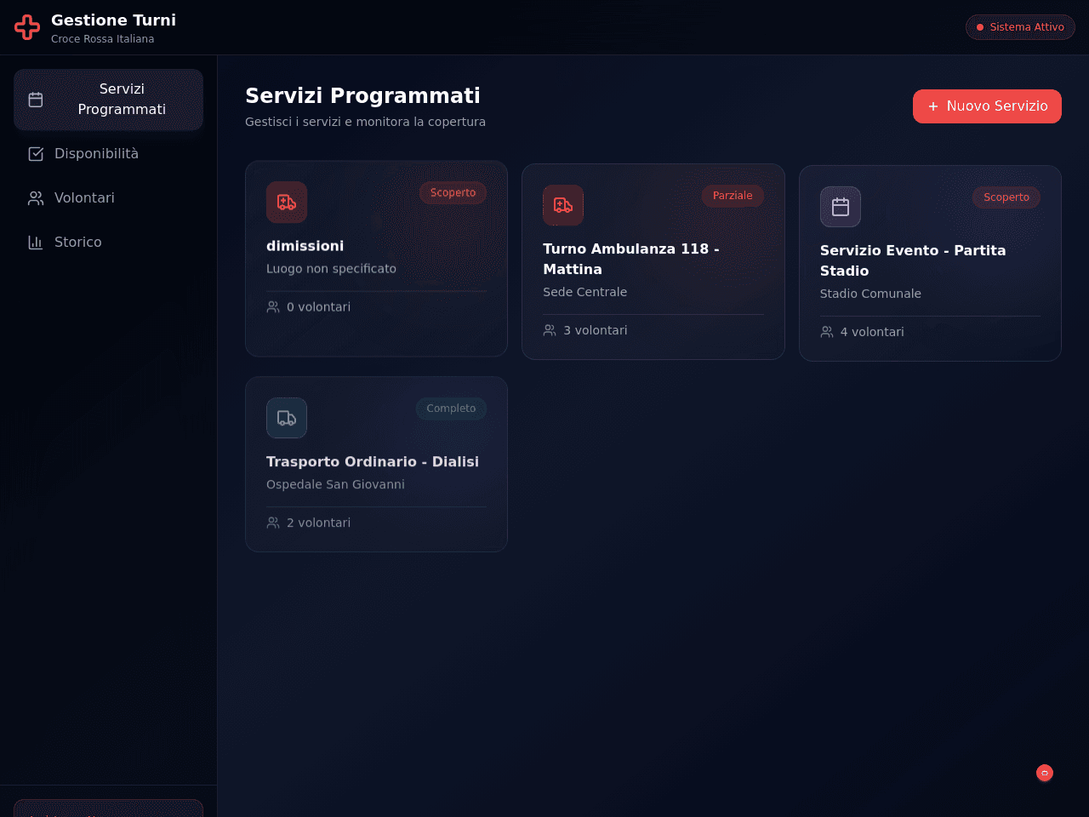Open Servizio Evento - Partita Stadio title
Viewport: 1089px width, 817px height.
tap(913, 260)
